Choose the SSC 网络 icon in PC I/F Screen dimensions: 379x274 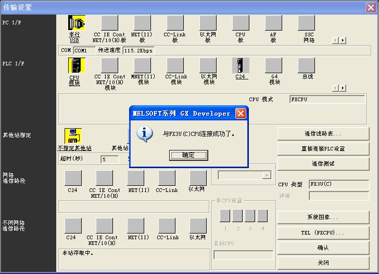pyautogui.click(x=306, y=23)
